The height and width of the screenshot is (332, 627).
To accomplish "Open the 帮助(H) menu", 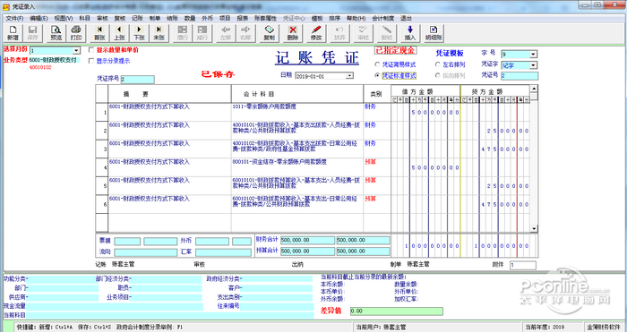I will pyautogui.click(x=356, y=19).
